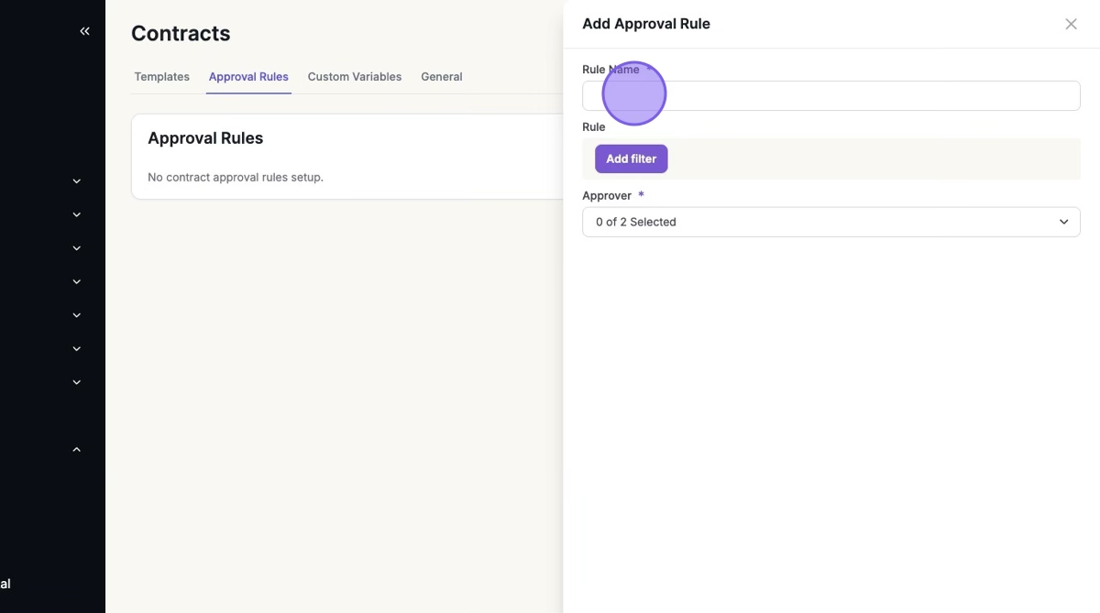This screenshot has width=1100, height=613.
Task: Click the truncated sidebar item ending in "al"
Action: tap(5, 584)
